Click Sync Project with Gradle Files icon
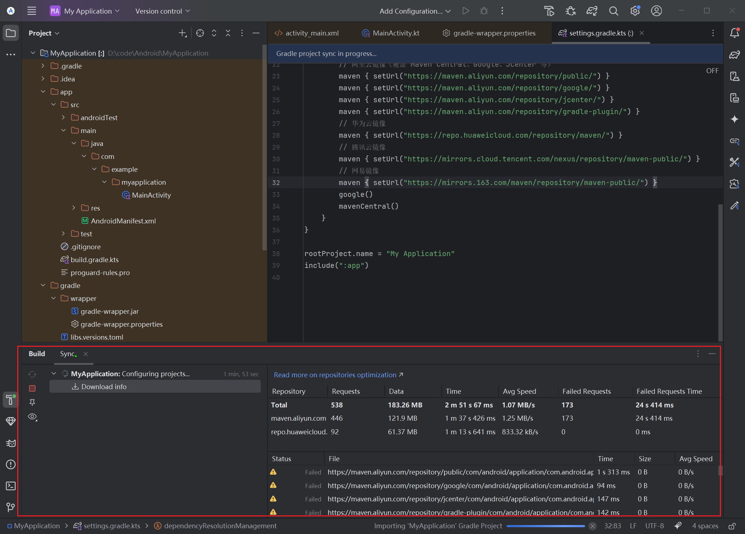The height and width of the screenshot is (534, 745). click(x=592, y=11)
